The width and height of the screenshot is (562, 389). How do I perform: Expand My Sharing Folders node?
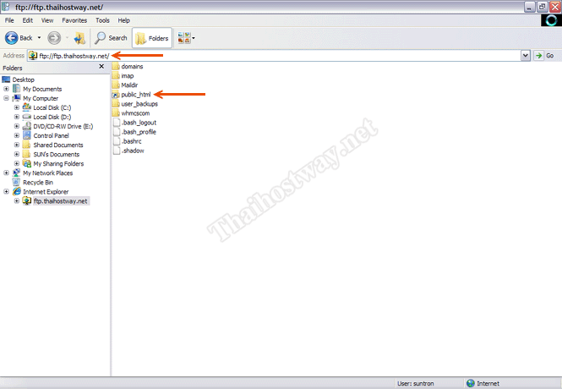point(17,163)
